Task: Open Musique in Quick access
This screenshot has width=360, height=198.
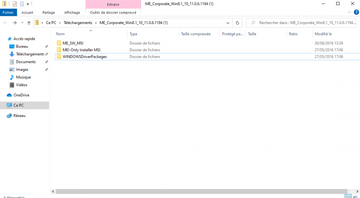Action: 23,77
